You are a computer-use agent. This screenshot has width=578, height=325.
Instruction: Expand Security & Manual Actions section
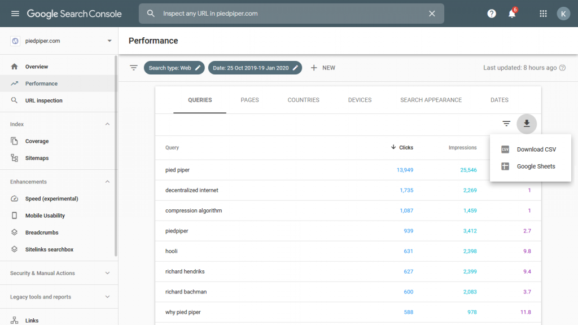click(x=107, y=273)
